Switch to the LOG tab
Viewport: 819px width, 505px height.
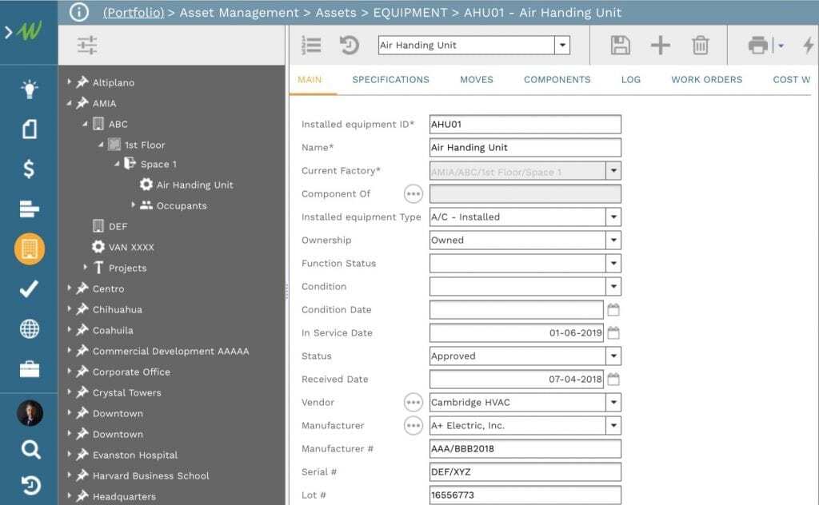point(631,79)
